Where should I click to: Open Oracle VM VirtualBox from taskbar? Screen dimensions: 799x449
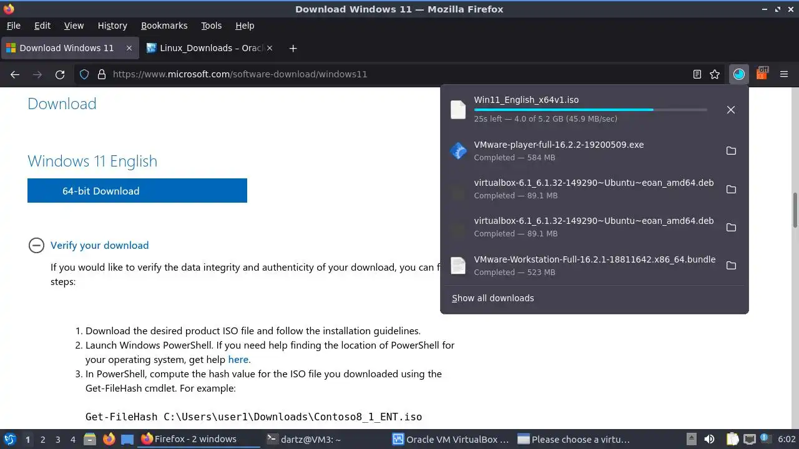[x=451, y=440]
